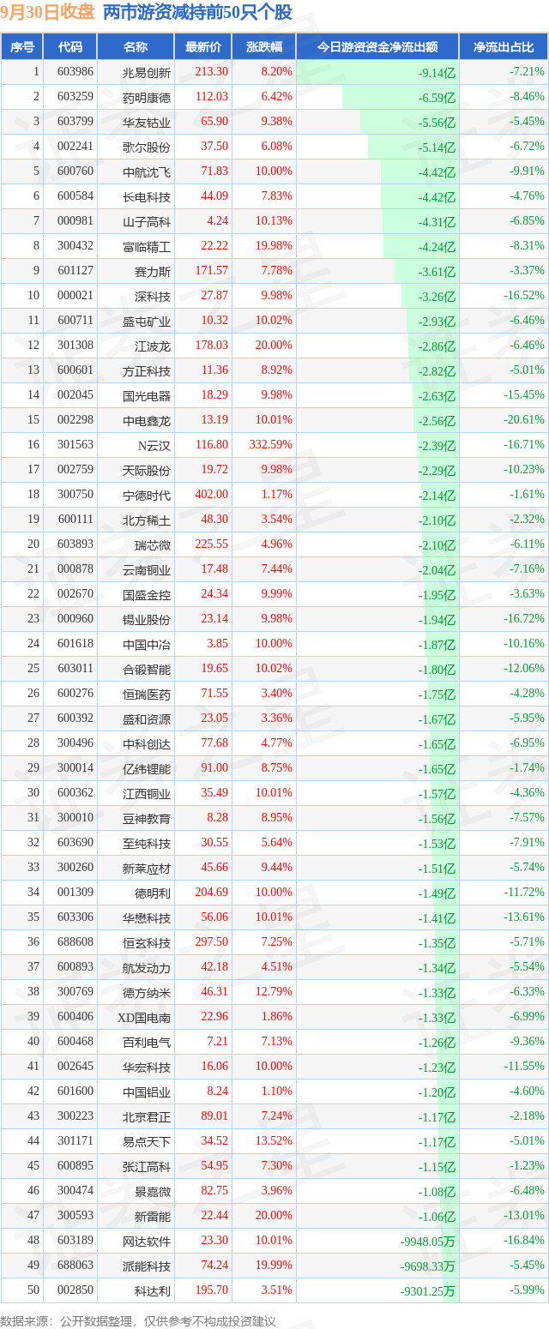Click the 9月30日收盘 heading text

pyautogui.click(x=48, y=13)
